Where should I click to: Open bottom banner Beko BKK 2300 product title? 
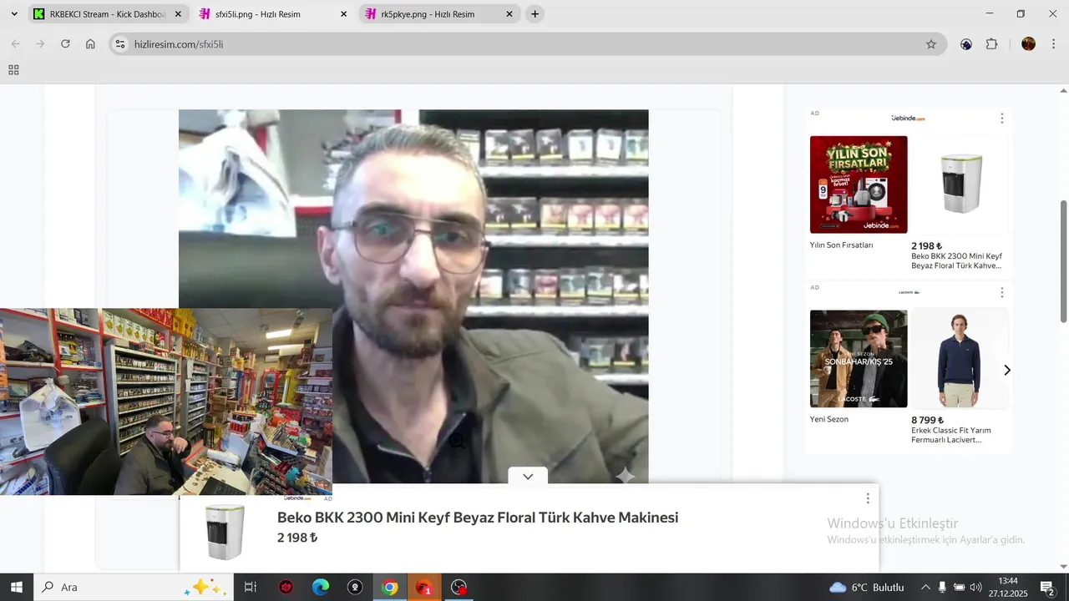478,518
